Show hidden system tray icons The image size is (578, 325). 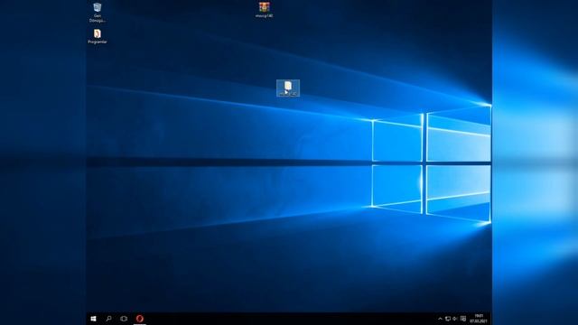440,319
